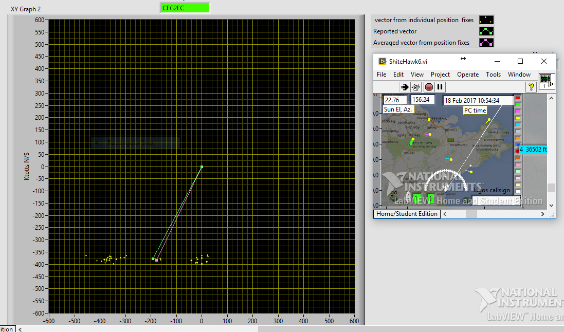Screen dimensions: 564x332
Task: Click vertical scrollbar down arrow in ShiteHawk6 window
Action: tap(552, 206)
